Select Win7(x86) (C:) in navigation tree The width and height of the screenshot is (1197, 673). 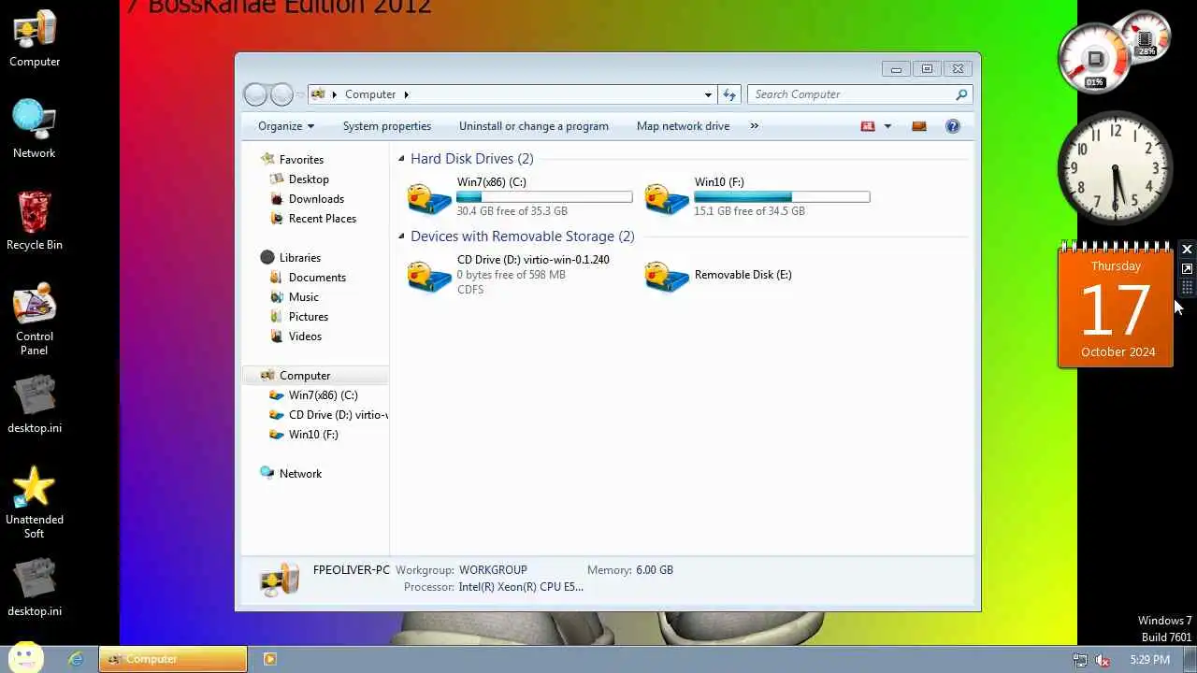[x=323, y=395]
